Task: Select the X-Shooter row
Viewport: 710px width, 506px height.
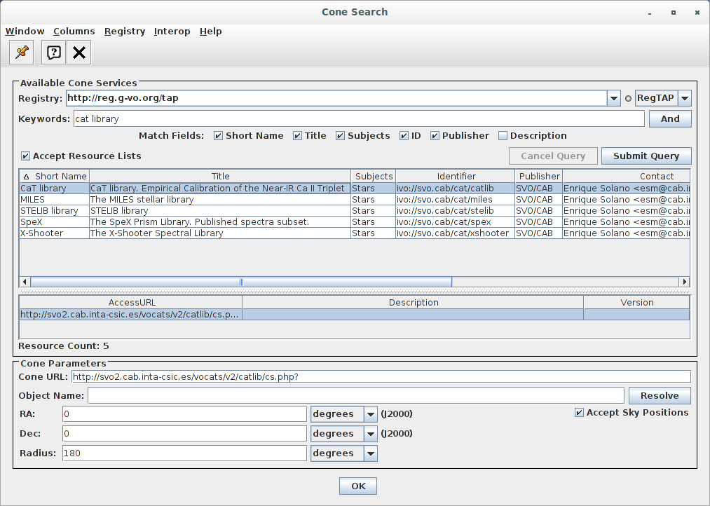Action: click(355, 233)
